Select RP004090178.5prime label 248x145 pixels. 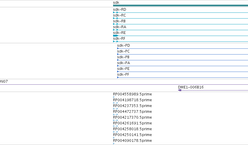[132, 141]
